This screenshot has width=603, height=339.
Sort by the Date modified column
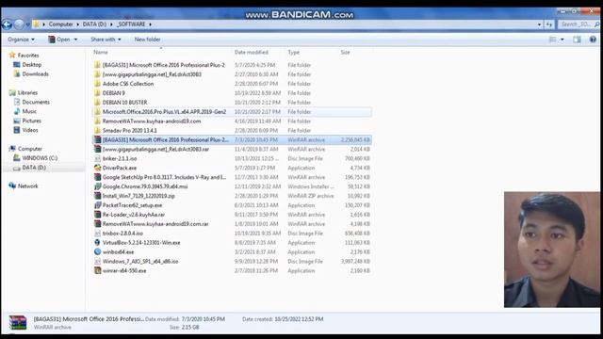pyautogui.click(x=252, y=52)
